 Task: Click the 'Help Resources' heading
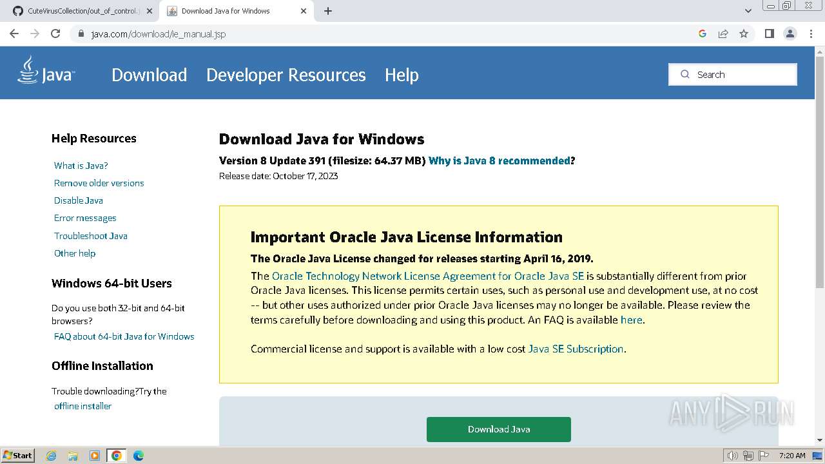pos(94,139)
